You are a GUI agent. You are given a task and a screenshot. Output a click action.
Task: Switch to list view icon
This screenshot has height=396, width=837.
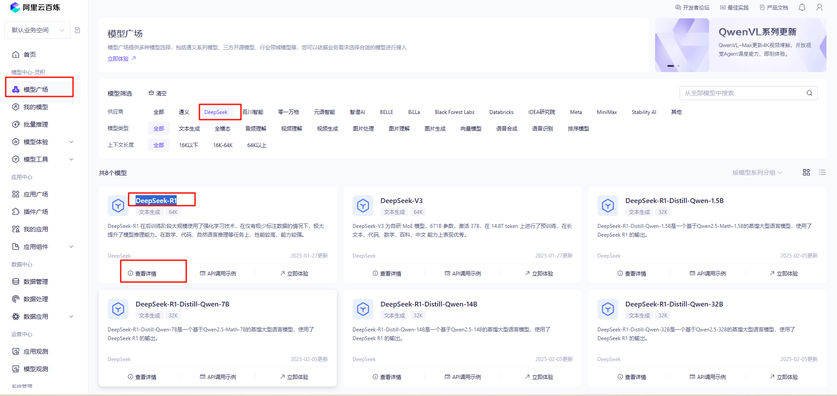pos(822,172)
